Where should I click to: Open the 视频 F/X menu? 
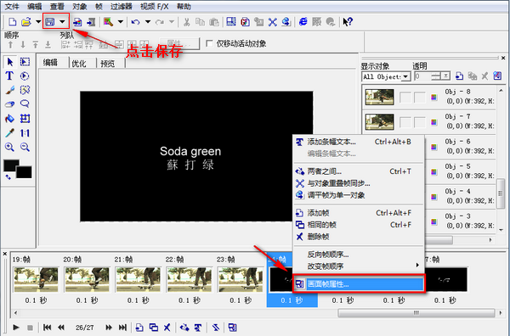154,6
